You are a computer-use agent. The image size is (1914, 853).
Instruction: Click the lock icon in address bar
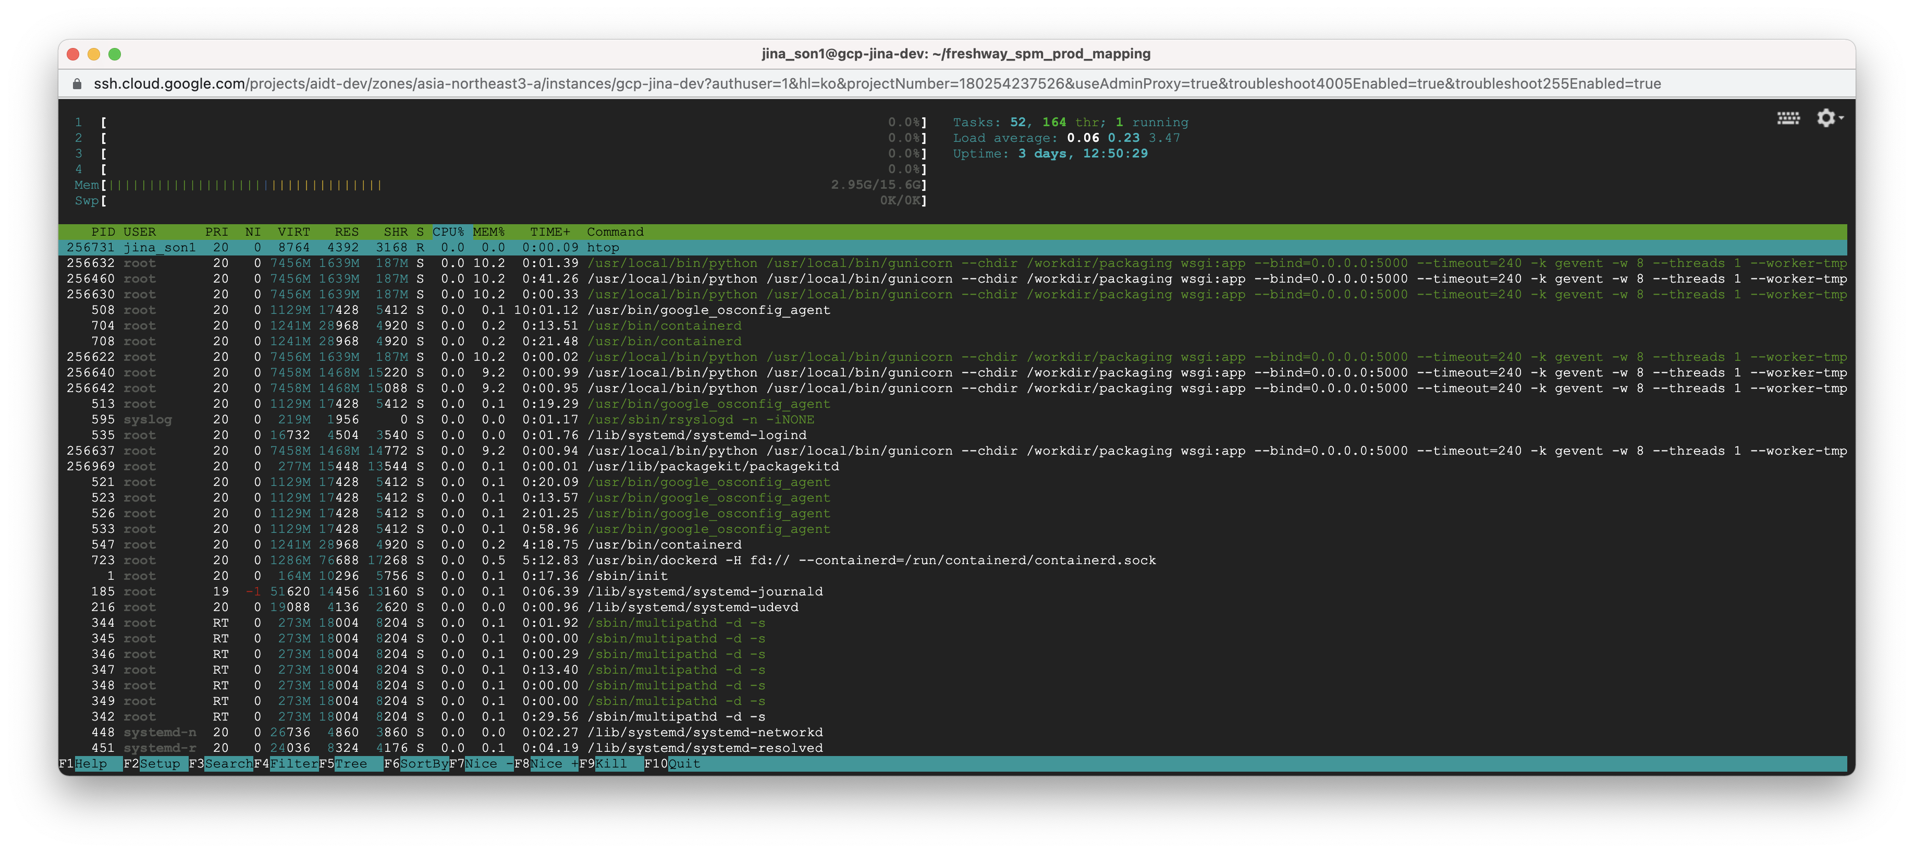click(77, 84)
